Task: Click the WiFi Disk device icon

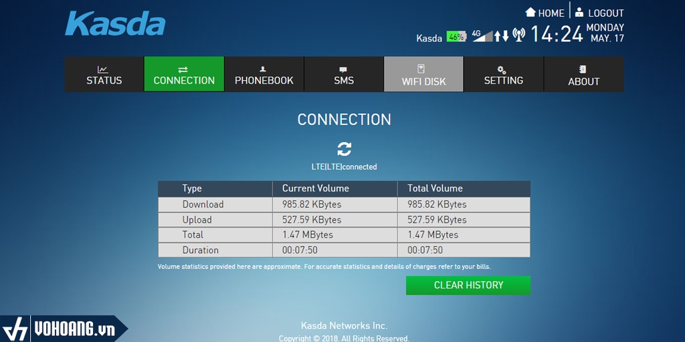Action: (x=421, y=69)
